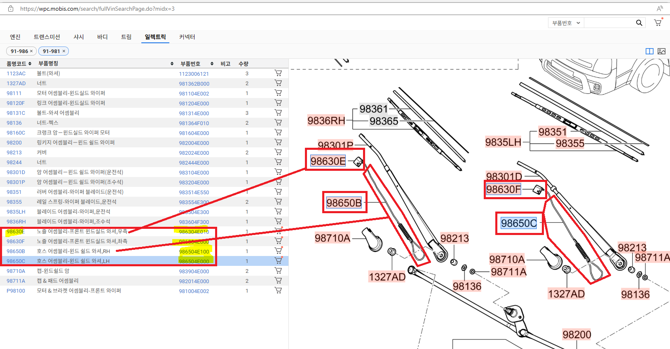Screen dimensions: 670x349
Task: Add P98100 motor bracket to cart
Action: click(x=279, y=291)
